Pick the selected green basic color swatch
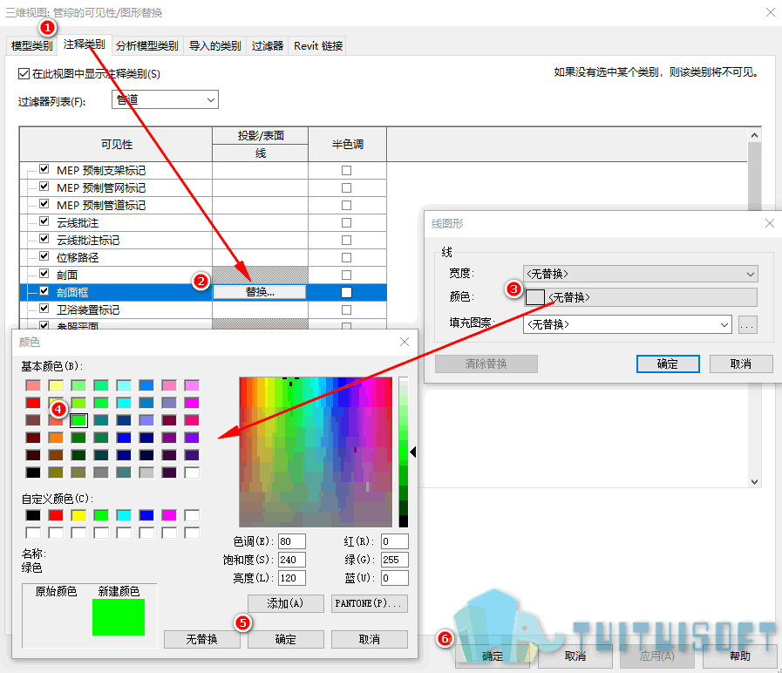 (x=78, y=420)
